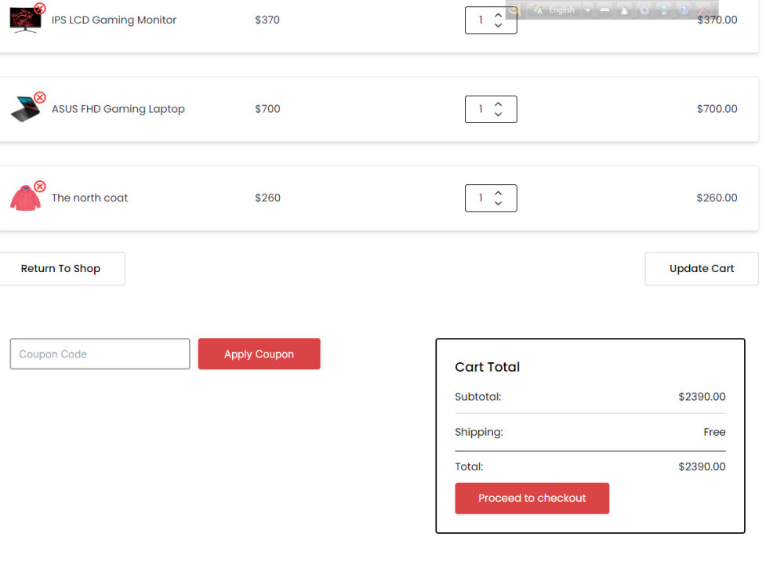The image size is (784, 588).
Task: Click 'ASUS FHD Gaming Laptop' product name
Action: click(118, 109)
